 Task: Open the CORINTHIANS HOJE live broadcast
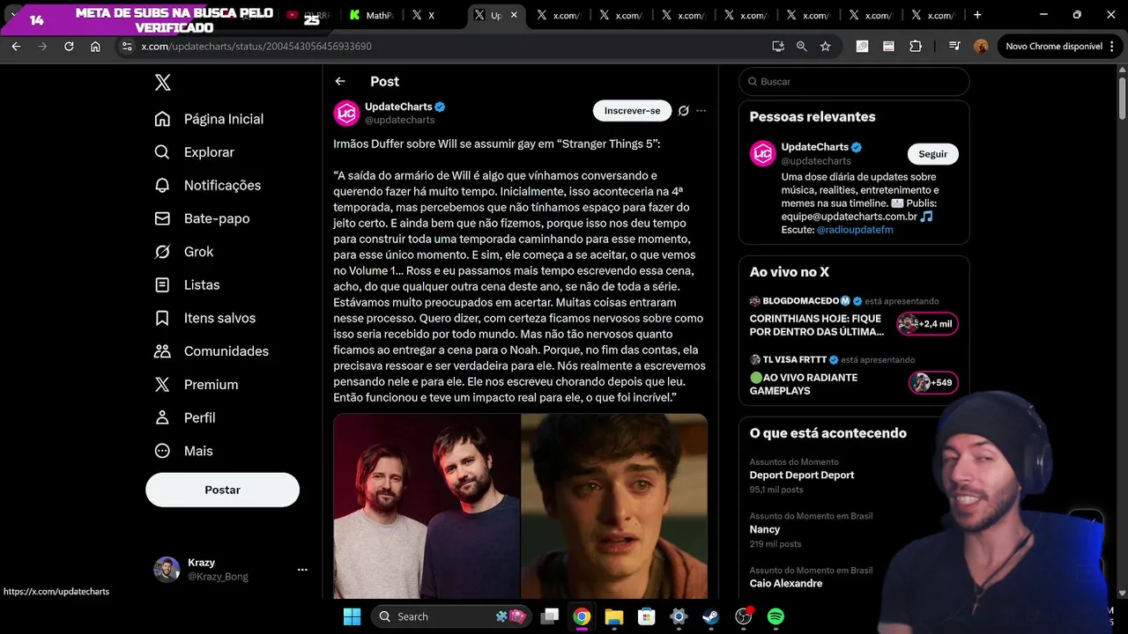[817, 325]
